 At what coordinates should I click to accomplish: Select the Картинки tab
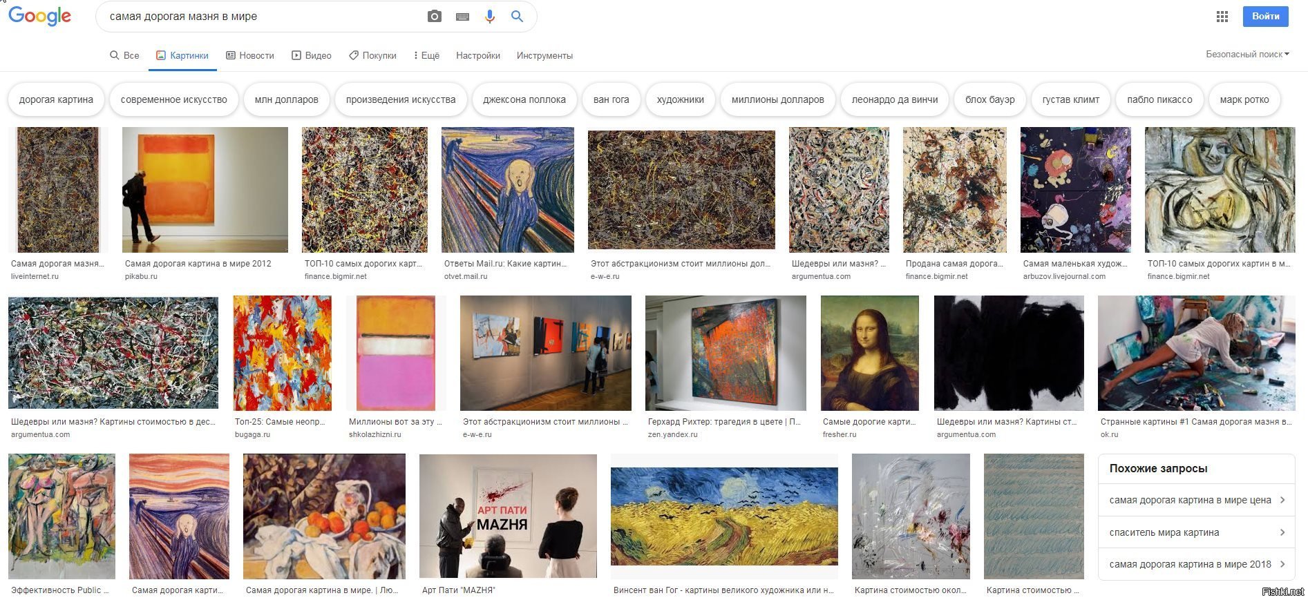pos(182,55)
